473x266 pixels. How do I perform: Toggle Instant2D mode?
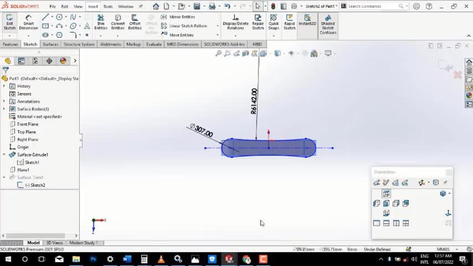click(307, 20)
